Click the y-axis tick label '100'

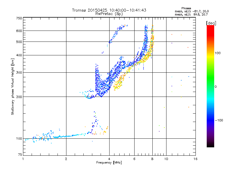pyautogui.click(x=19, y=138)
